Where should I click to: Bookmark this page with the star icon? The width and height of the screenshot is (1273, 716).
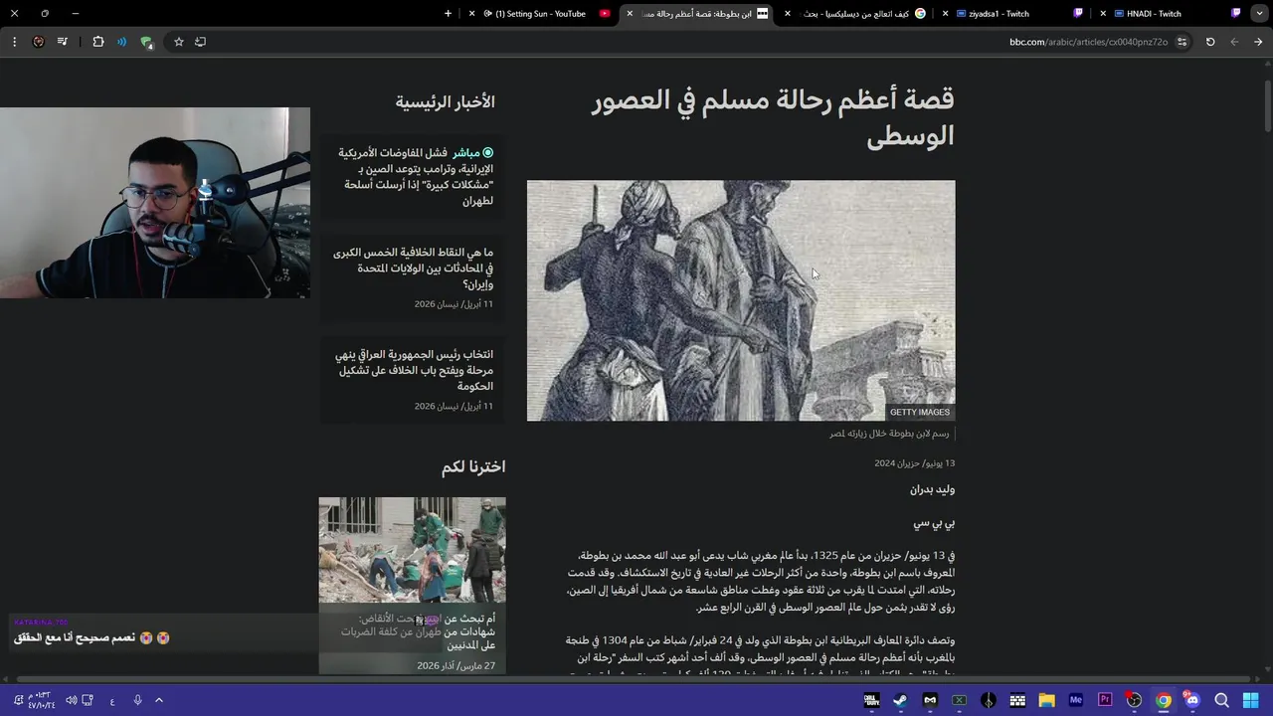click(179, 42)
